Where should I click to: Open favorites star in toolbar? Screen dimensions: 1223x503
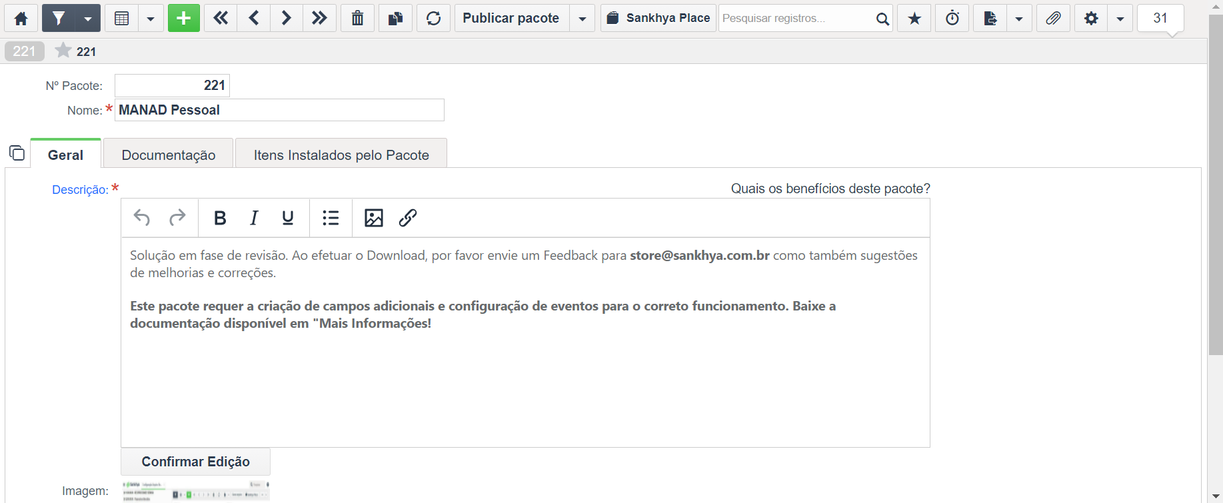[x=914, y=18]
